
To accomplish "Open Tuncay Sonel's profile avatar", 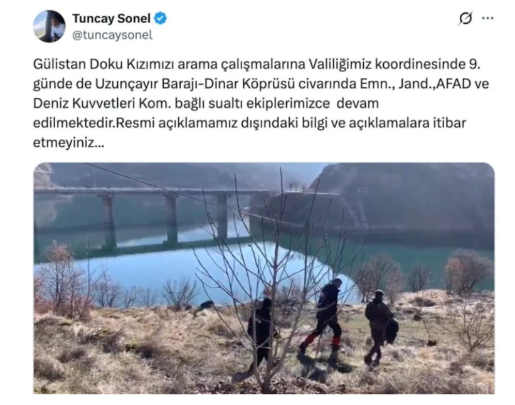I will click(50, 26).
